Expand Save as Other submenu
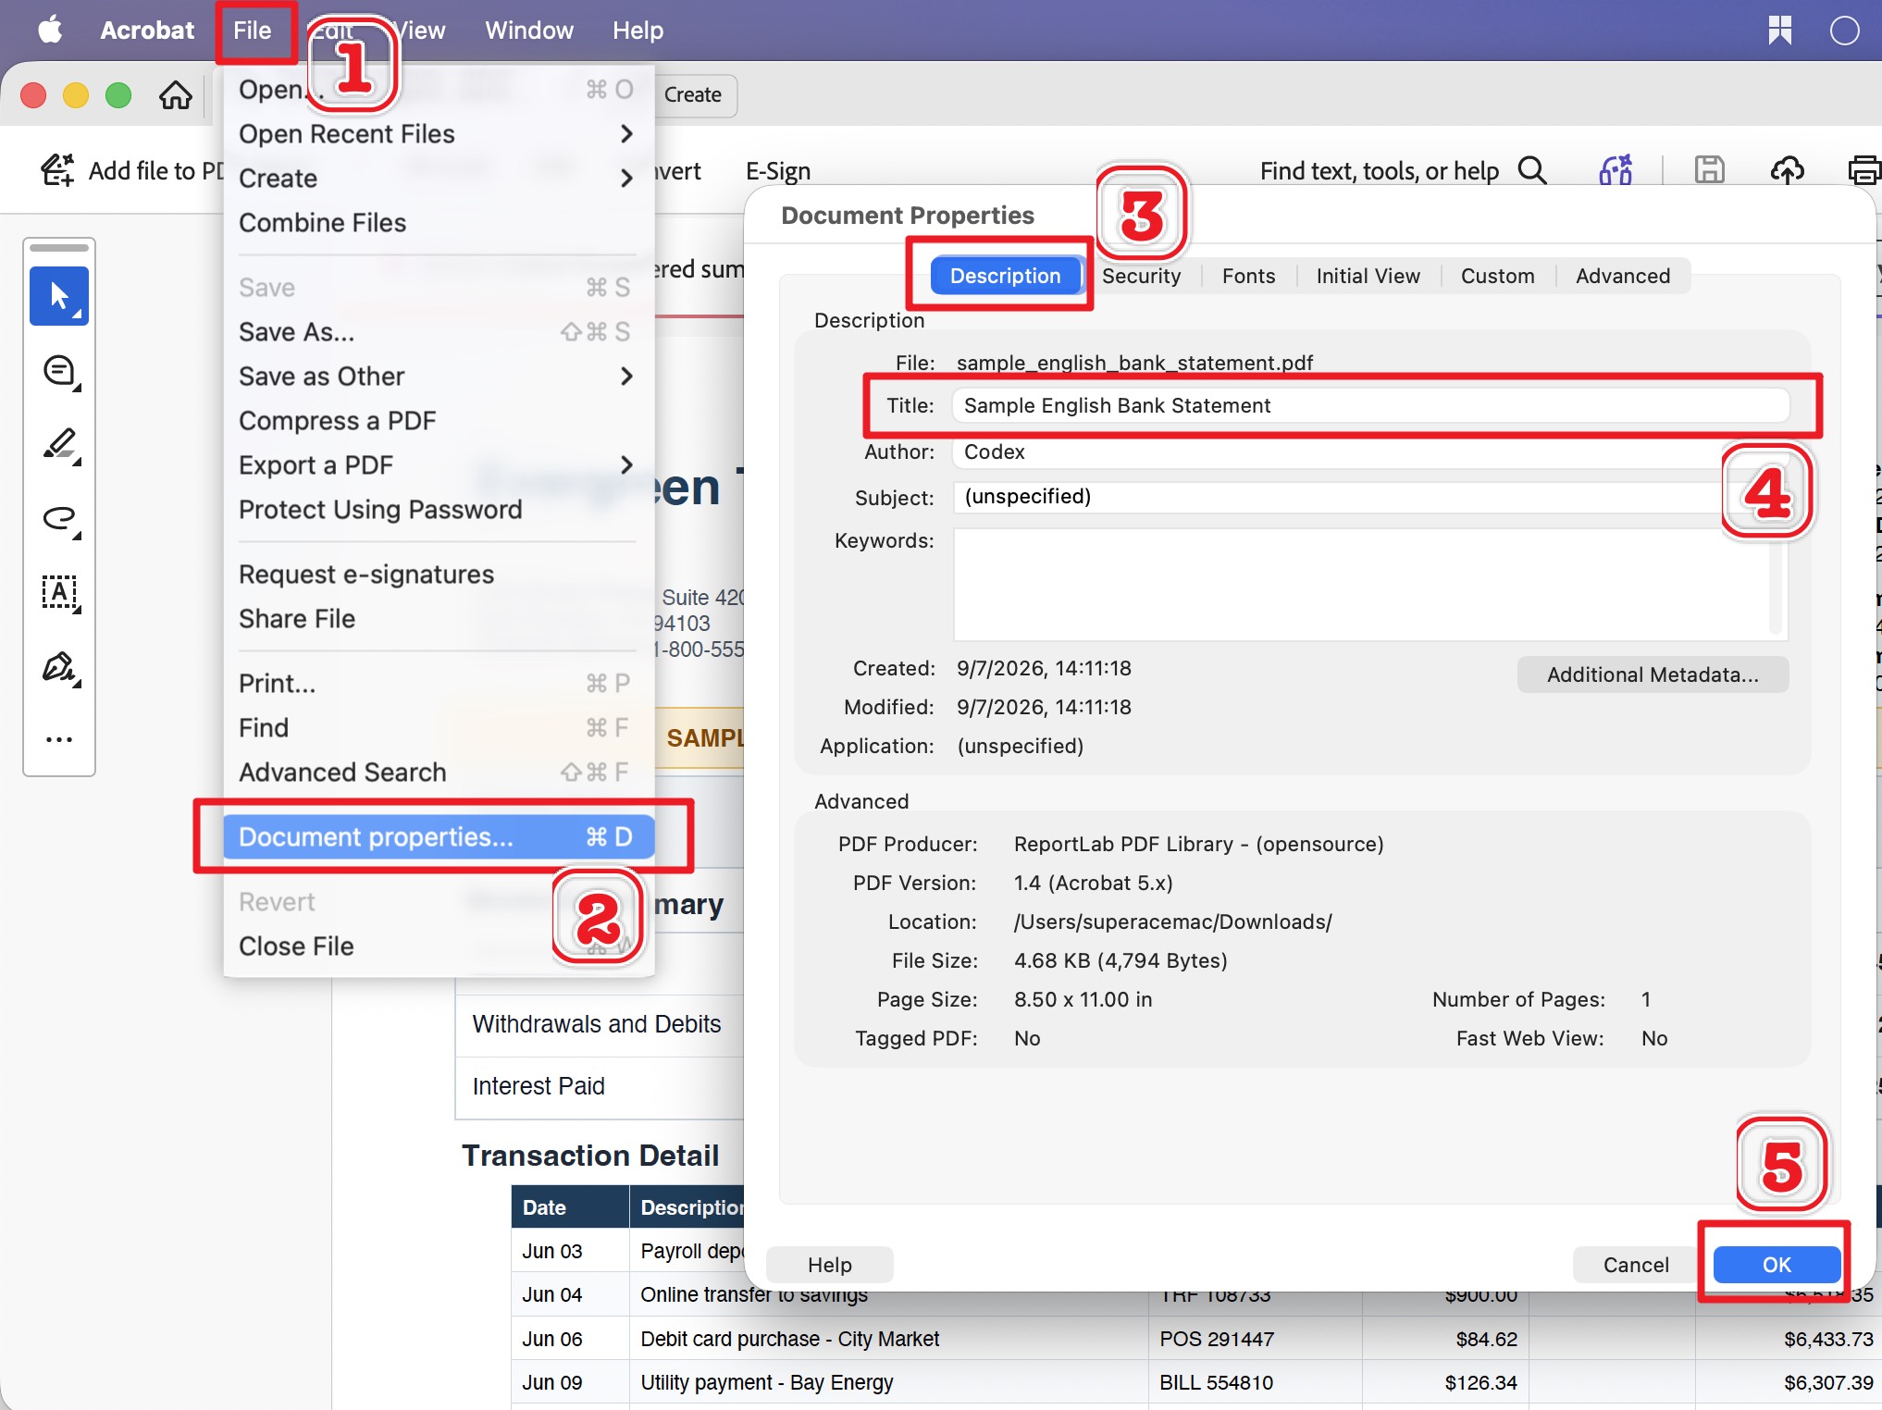The height and width of the screenshot is (1410, 1882). [626, 377]
